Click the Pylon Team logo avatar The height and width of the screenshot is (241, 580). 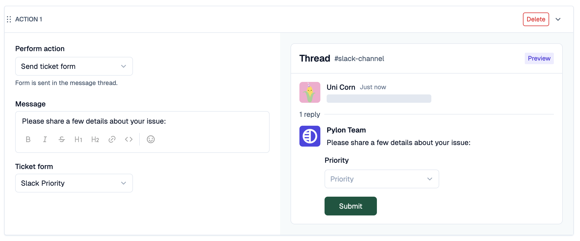pos(310,136)
